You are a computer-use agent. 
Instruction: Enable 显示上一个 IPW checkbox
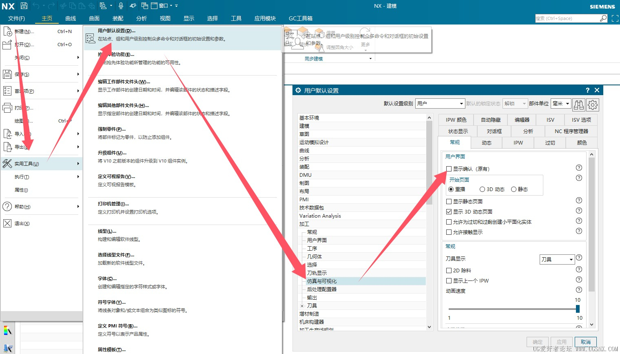tap(449, 281)
